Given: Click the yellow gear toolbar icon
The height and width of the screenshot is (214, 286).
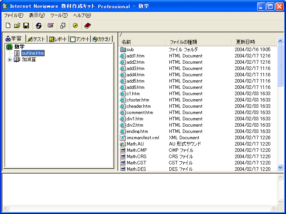Looking at the screenshot, I should pyautogui.click(x=75, y=26).
